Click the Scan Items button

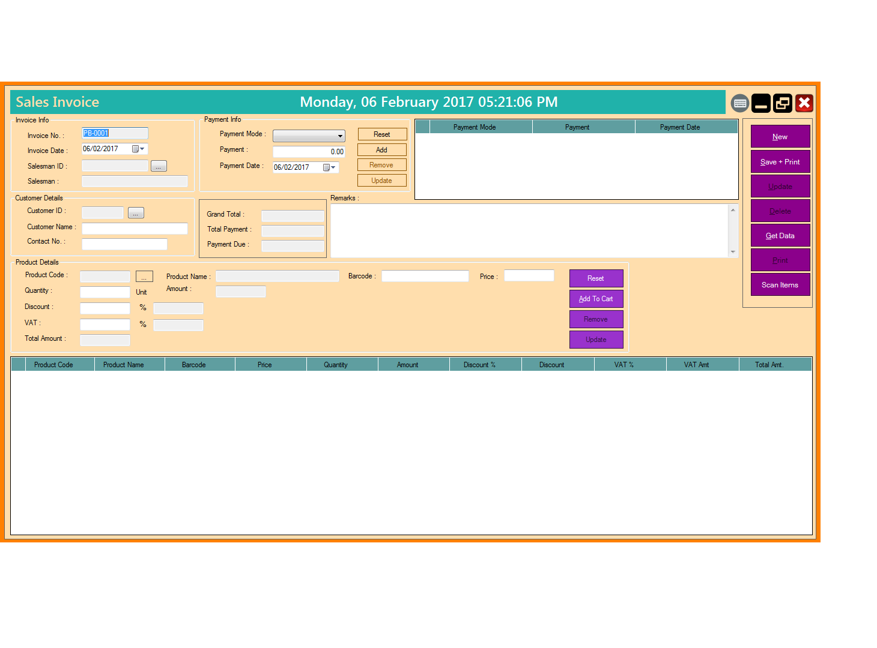780,284
